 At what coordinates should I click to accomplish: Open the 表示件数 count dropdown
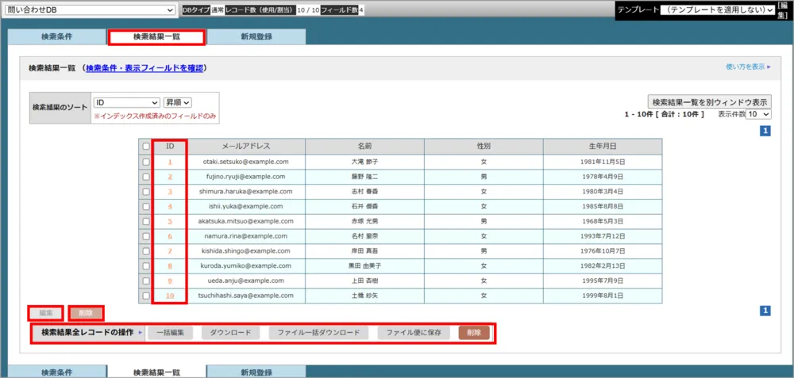758,114
